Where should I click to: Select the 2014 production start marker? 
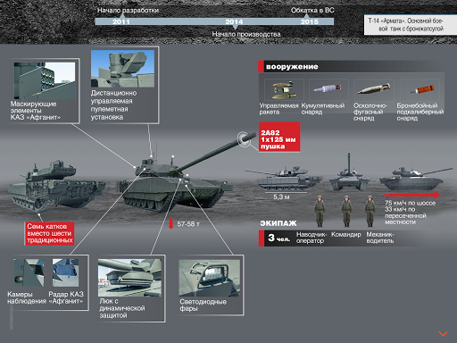pyautogui.click(x=234, y=21)
